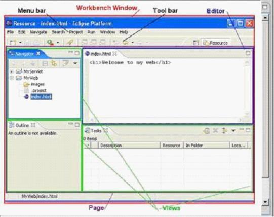Open the Navigator view menu dropdown
The width and height of the screenshot is (274, 217).
[75, 63]
